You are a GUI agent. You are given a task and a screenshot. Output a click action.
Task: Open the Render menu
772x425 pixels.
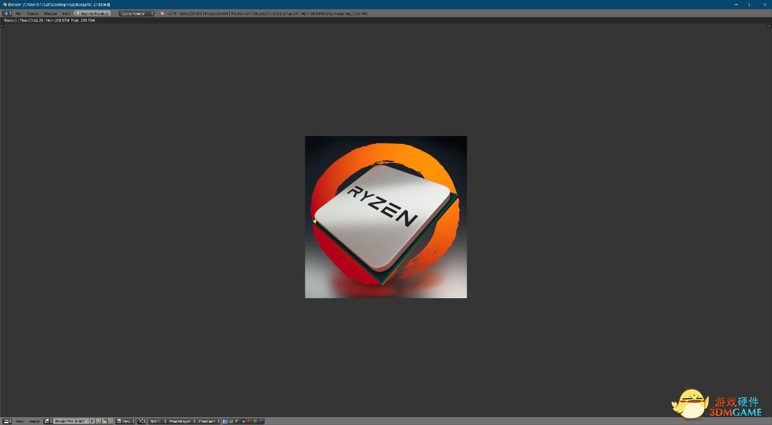(32, 13)
